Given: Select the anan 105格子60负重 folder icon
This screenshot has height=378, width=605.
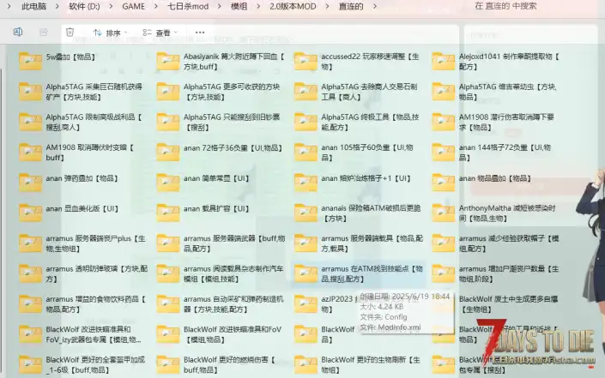Looking at the screenshot, I should click(x=306, y=153).
